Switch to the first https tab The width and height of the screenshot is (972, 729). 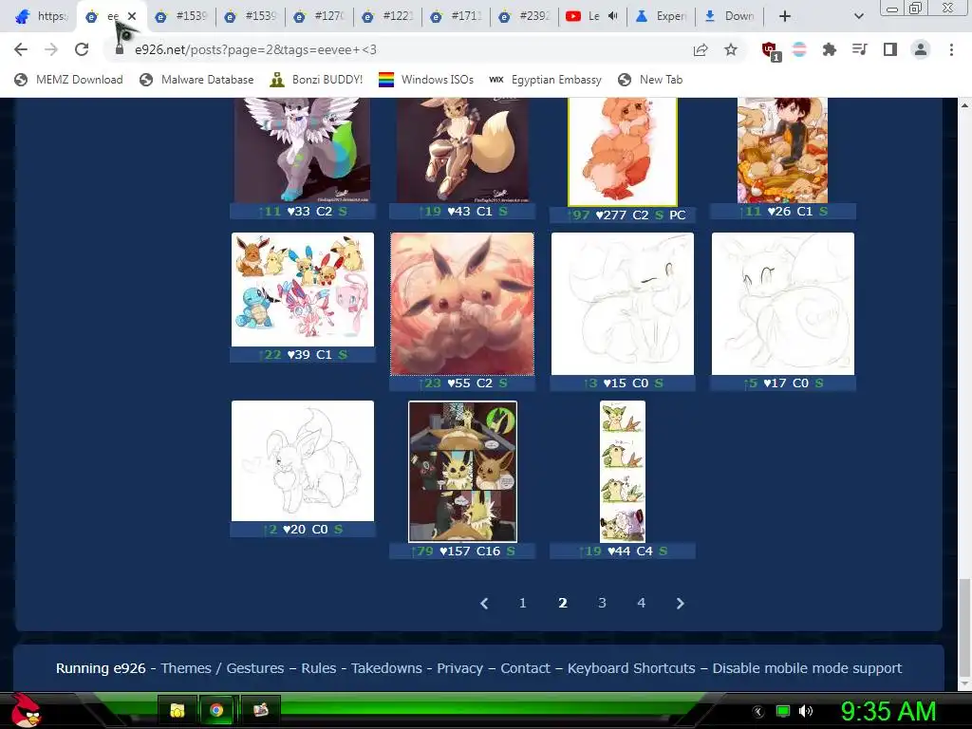[x=41, y=16]
